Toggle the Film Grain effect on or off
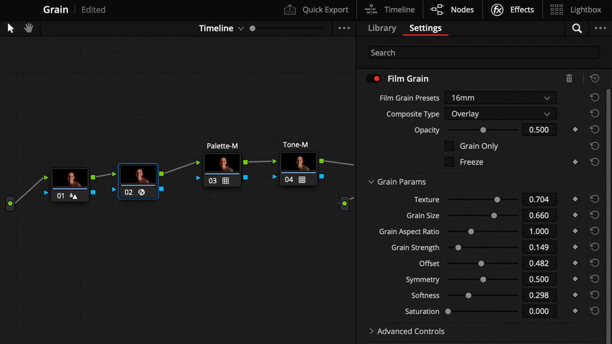The image size is (612, 344). point(373,79)
